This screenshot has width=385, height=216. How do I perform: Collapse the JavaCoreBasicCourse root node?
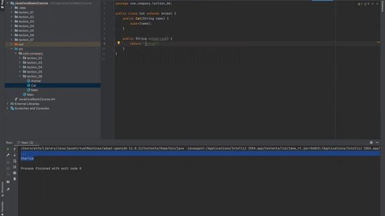pyautogui.click(x=7, y=3)
